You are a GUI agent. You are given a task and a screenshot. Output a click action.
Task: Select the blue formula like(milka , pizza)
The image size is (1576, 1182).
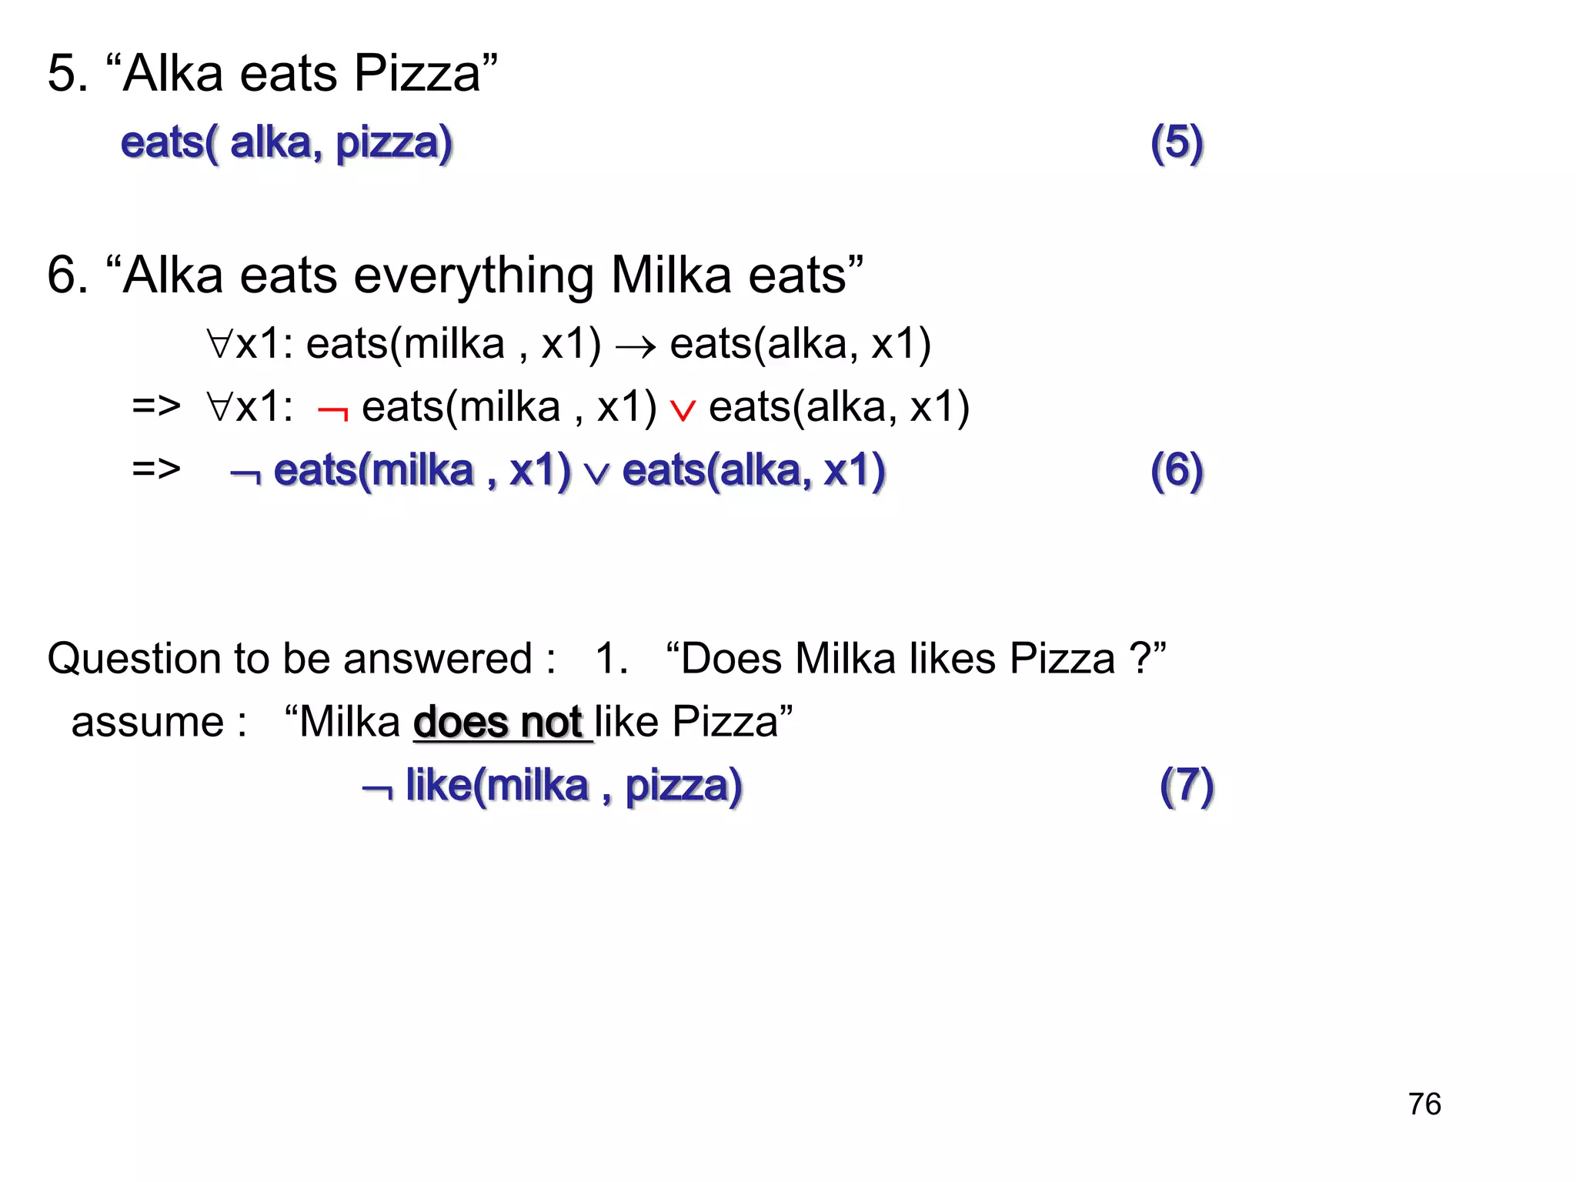(x=573, y=786)
